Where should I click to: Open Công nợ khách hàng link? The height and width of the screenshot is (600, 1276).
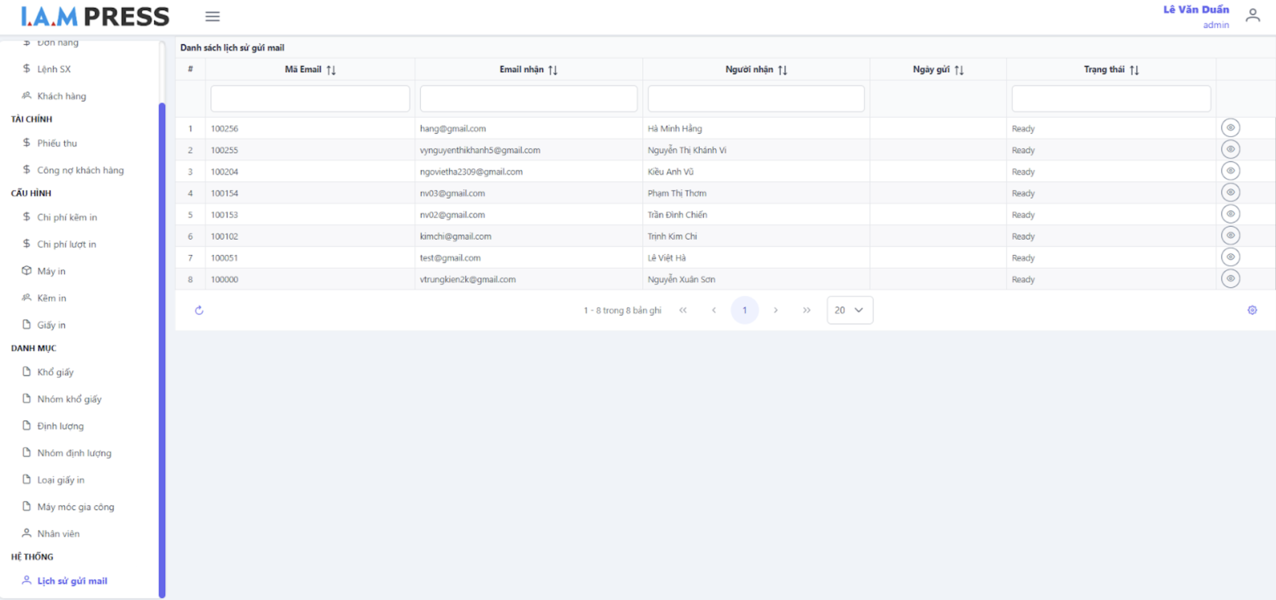pos(80,170)
